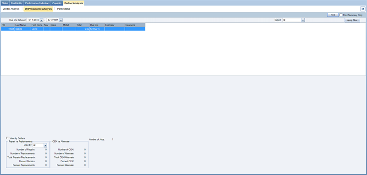Click the Percent Alternate label

click(x=66, y=165)
